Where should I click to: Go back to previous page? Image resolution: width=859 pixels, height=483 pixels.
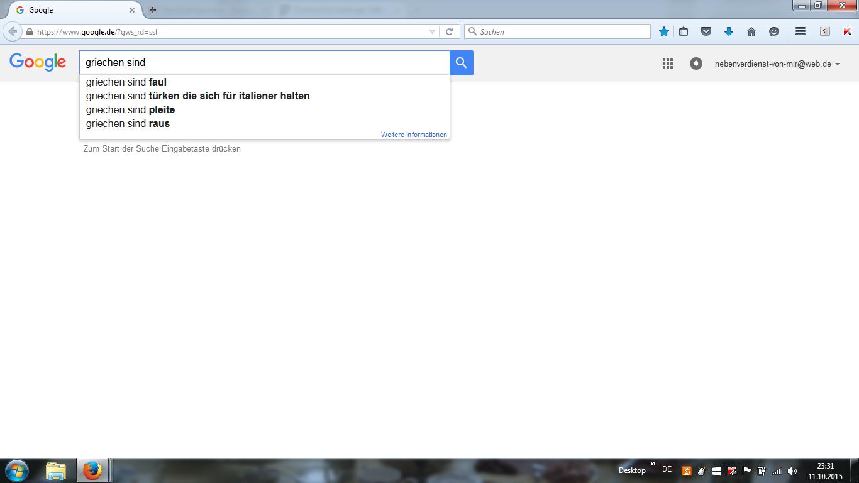12,31
